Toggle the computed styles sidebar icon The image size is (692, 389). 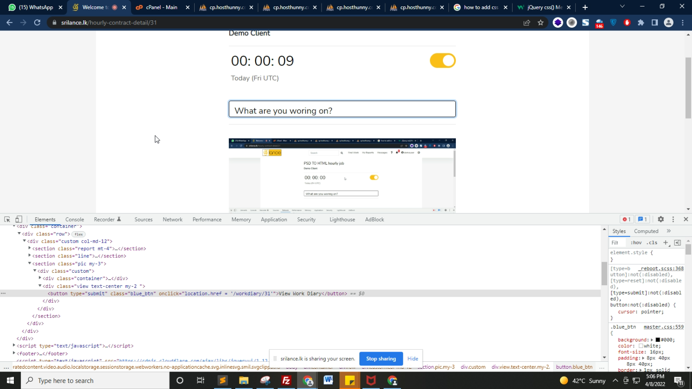(x=677, y=243)
